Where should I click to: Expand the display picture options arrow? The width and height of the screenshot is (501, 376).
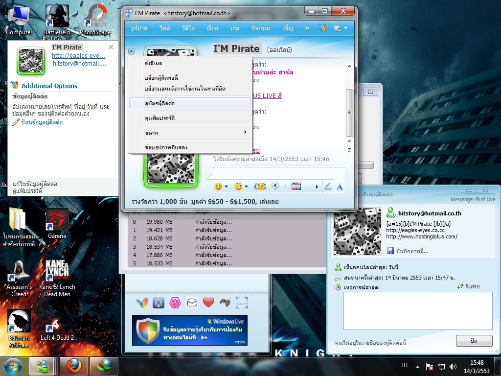click(x=131, y=51)
